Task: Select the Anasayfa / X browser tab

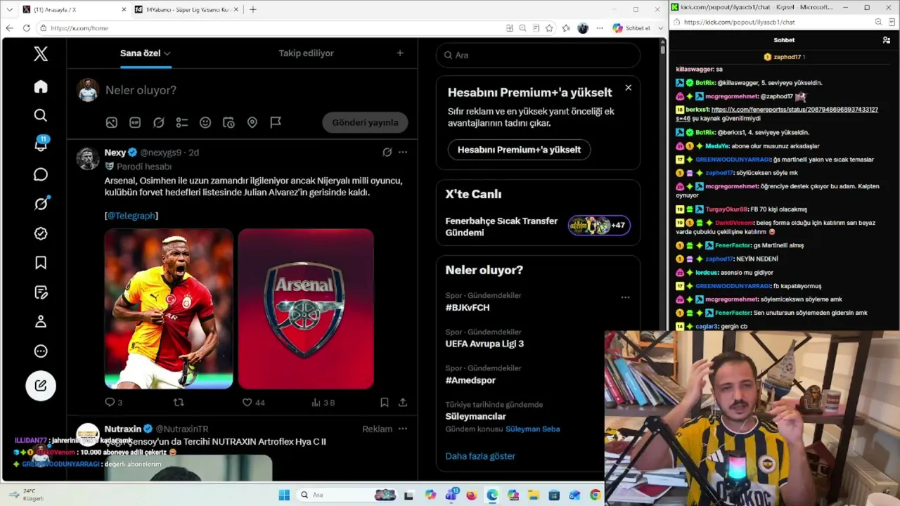Action: [73, 9]
